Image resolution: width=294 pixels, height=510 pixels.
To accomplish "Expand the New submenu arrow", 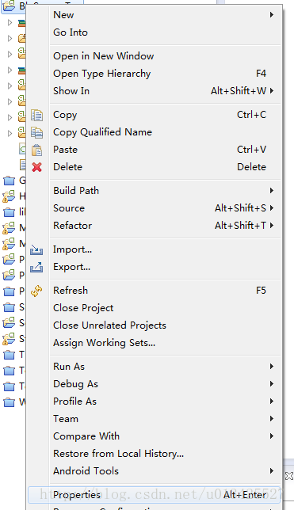I will 272,14.
